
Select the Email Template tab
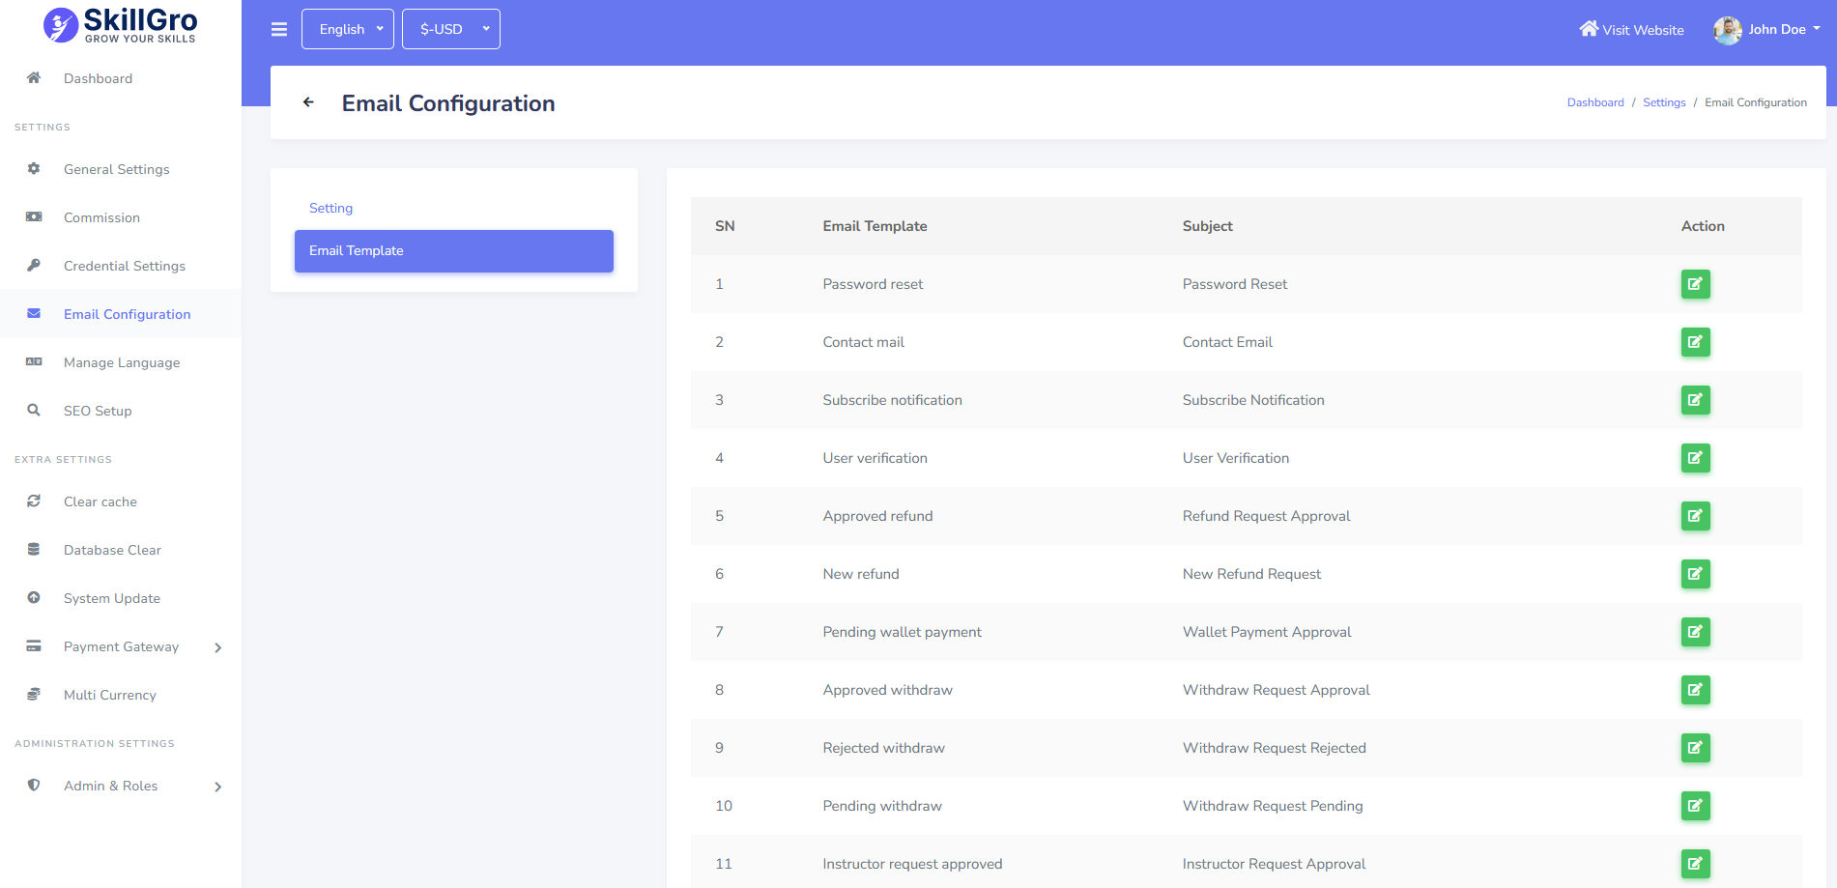coord(454,251)
